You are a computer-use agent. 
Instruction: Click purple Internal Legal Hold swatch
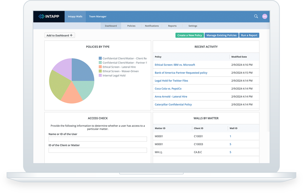click(x=100, y=75)
